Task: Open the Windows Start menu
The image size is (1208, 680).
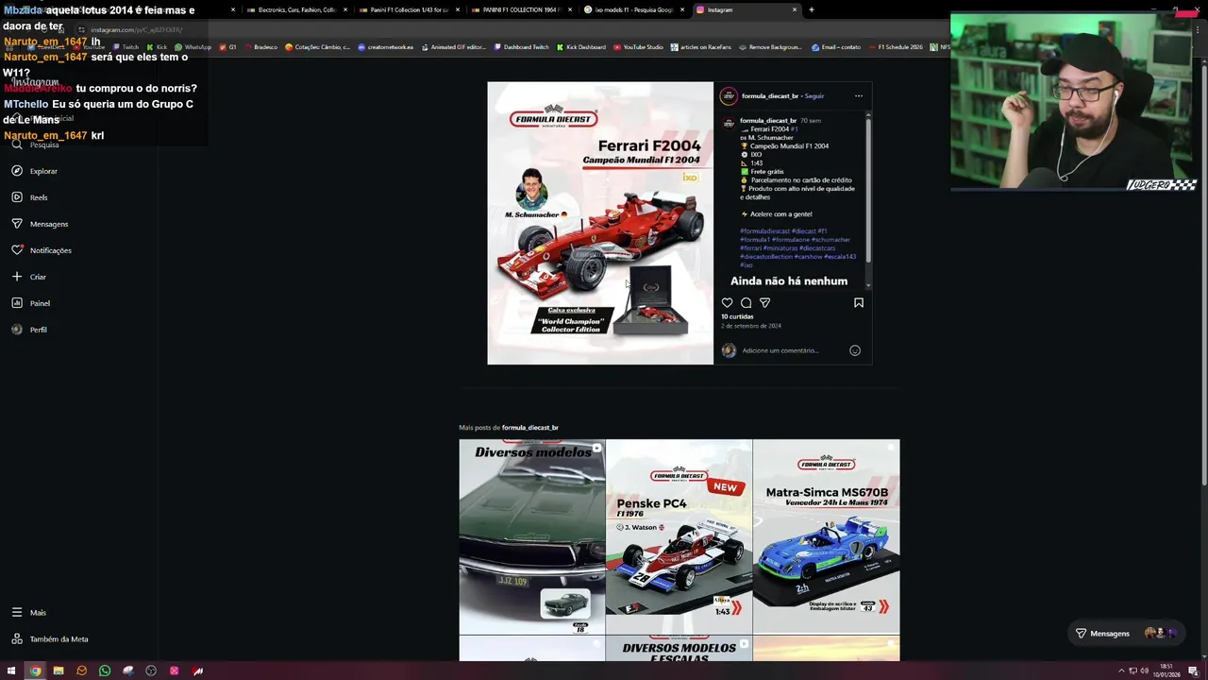Action: tap(11, 671)
